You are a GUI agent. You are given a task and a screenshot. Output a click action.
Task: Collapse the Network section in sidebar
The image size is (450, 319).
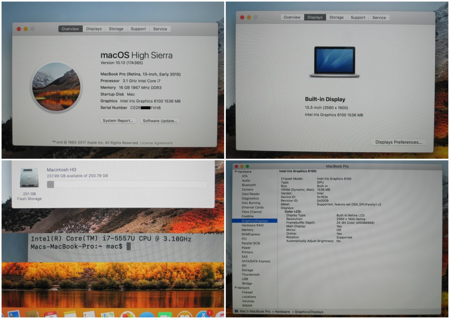pyautogui.click(x=236, y=288)
